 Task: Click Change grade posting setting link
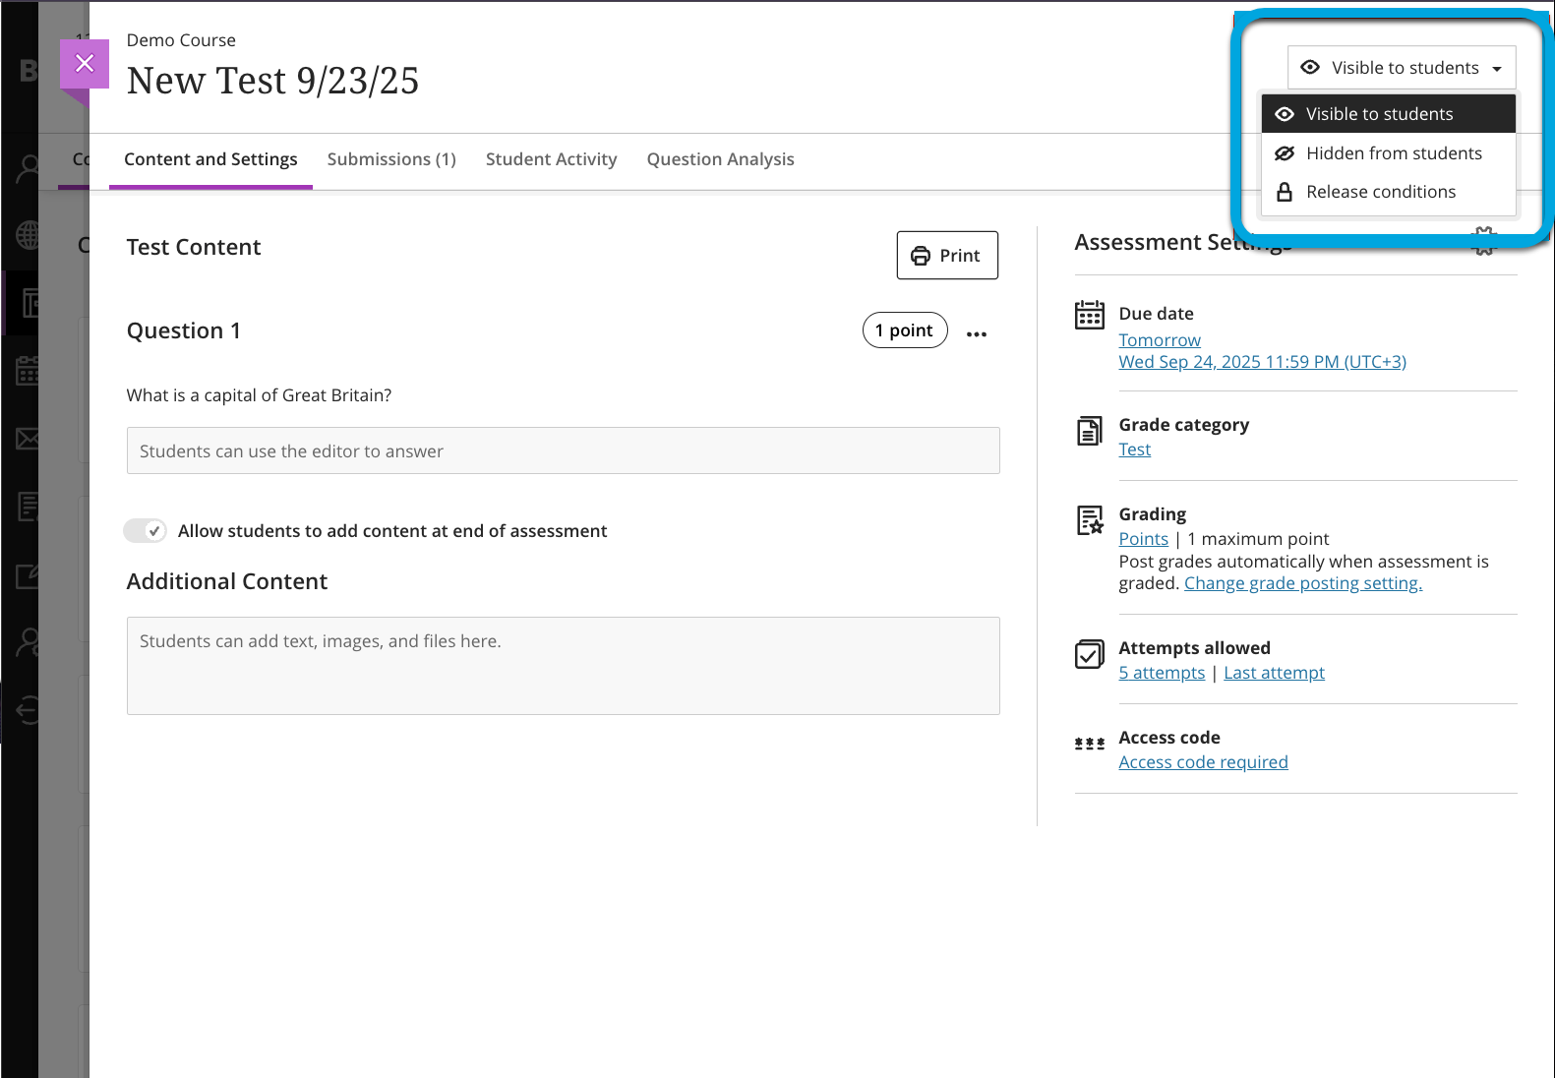point(1302,583)
